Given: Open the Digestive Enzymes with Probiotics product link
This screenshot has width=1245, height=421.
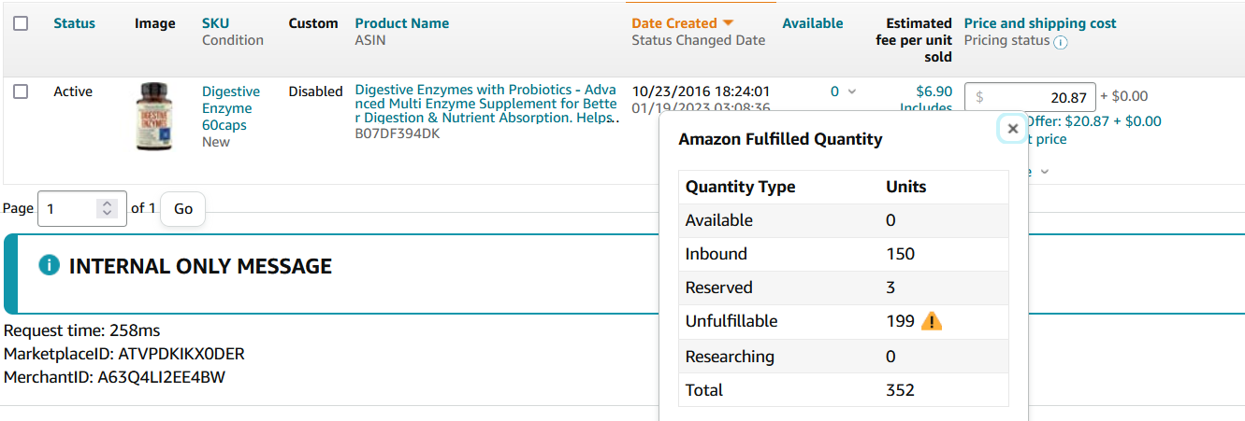Looking at the screenshot, I should (x=485, y=104).
